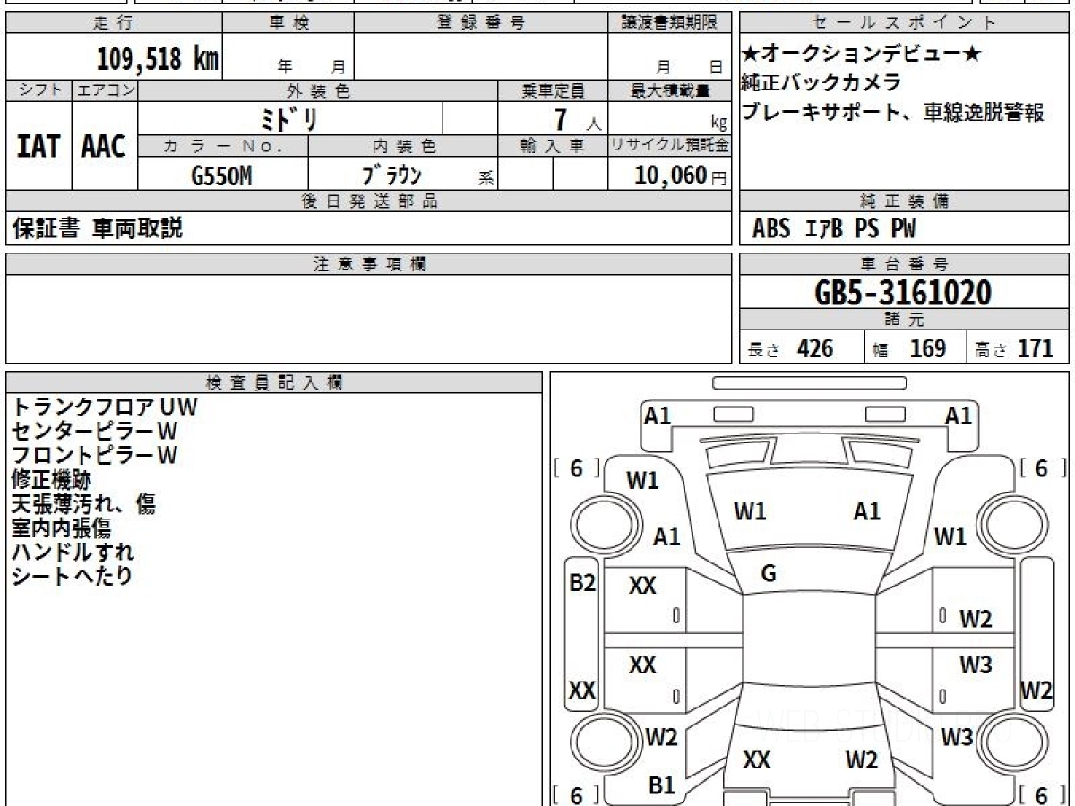Click the ABS エアB PS PW equipment line
The image size is (1075, 806).
coord(834,229)
